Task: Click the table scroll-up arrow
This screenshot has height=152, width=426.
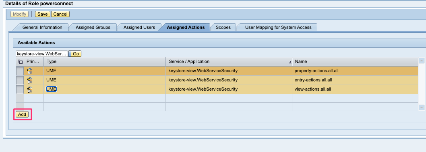Action: (422, 61)
